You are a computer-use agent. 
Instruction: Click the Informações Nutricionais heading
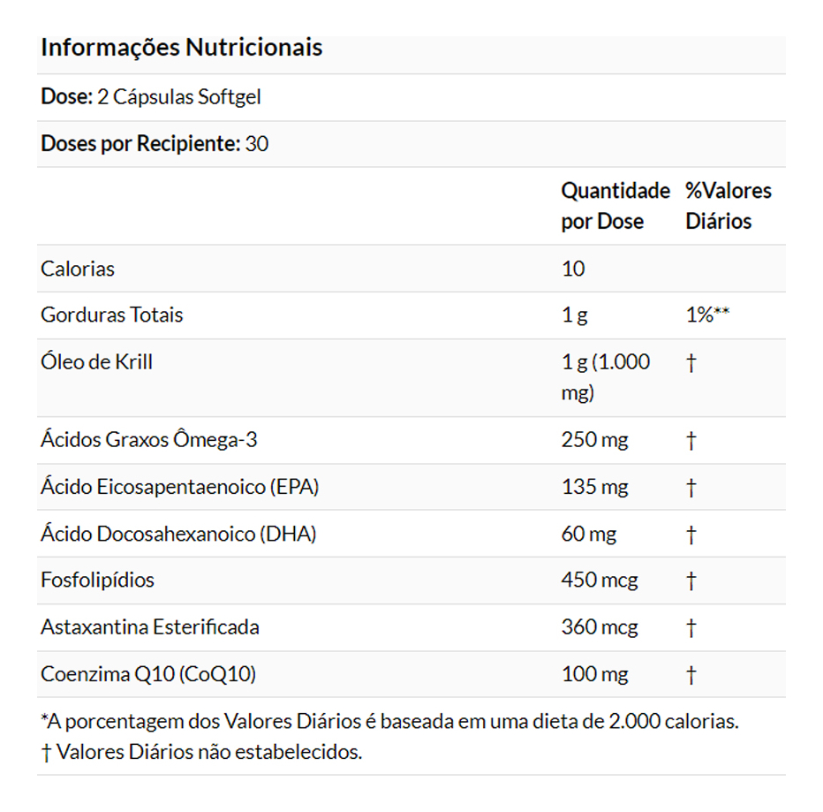(182, 48)
